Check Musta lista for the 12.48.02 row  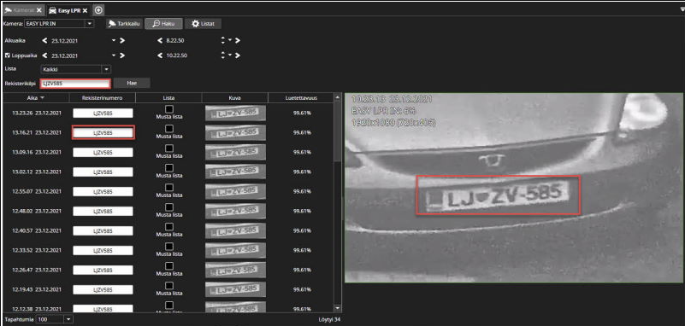pyautogui.click(x=169, y=207)
